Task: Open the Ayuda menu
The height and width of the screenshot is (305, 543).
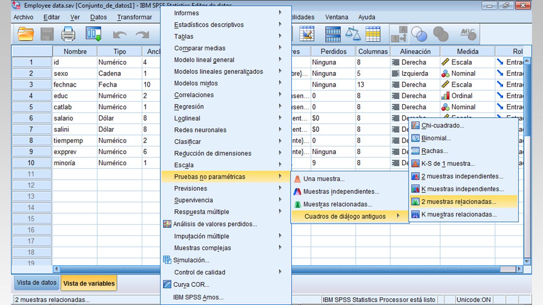Action: (367, 17)
